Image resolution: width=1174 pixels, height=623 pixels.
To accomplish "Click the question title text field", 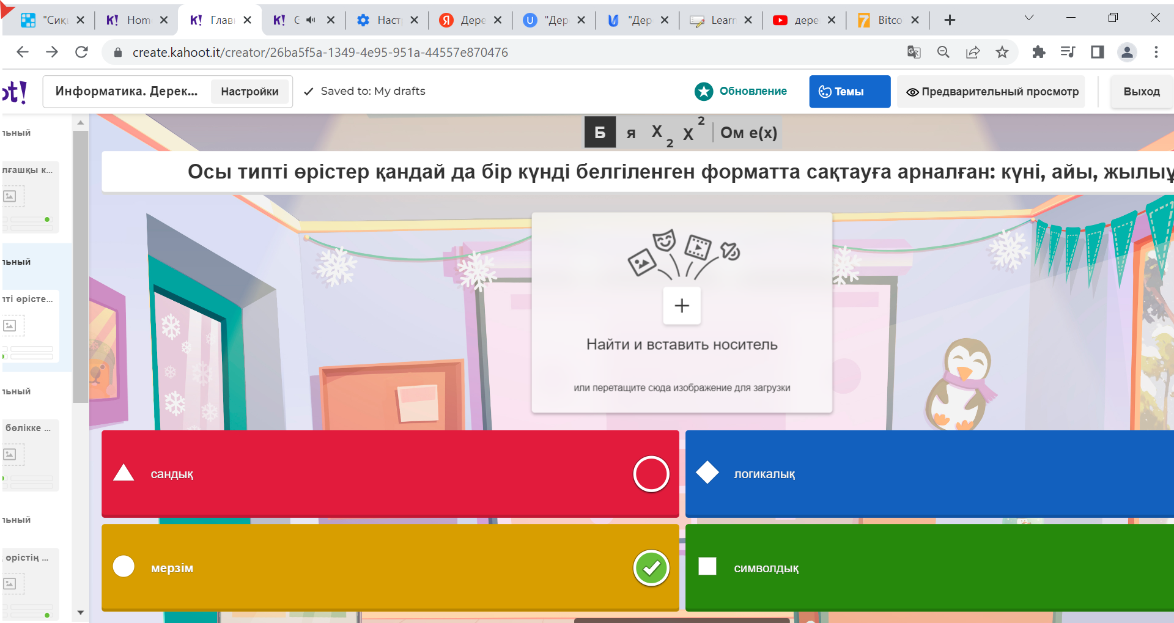I will 638,172.
